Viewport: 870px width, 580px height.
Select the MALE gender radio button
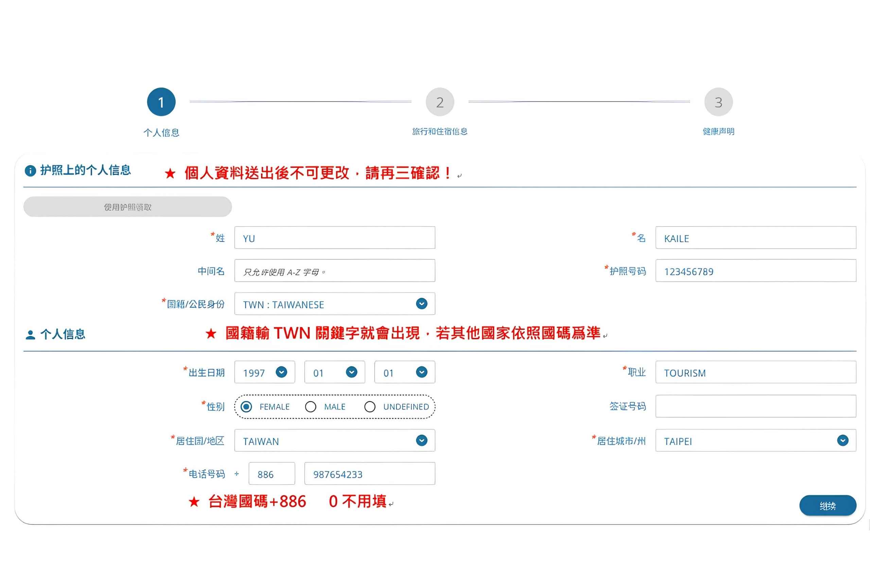311,407
